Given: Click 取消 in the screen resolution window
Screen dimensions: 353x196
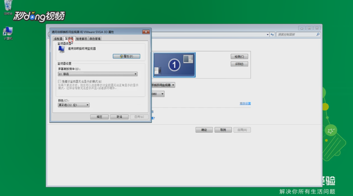Looking at the screenshot, I should tap(223, 130).
